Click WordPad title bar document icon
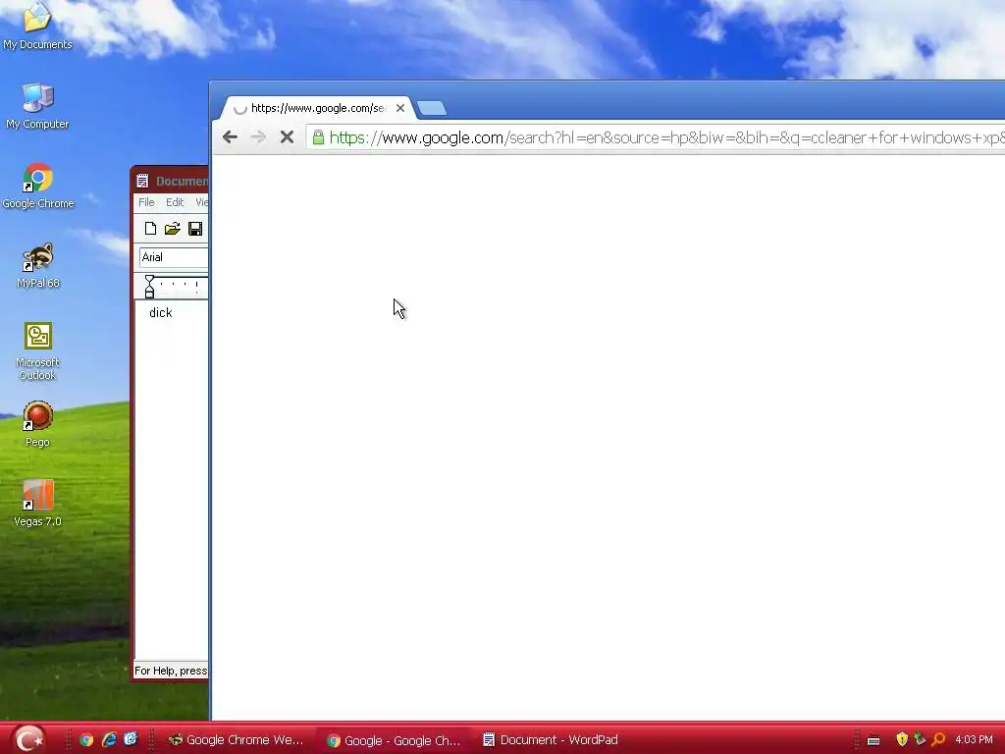This screenshot has width=1005, height=754. point(142,182)
